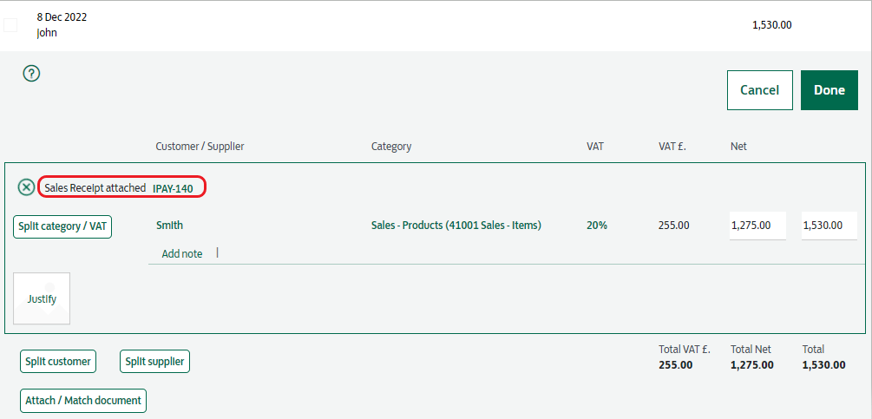
Task: Remove the attached Sales Receipt with the X icon
Action: click(26, 187)
